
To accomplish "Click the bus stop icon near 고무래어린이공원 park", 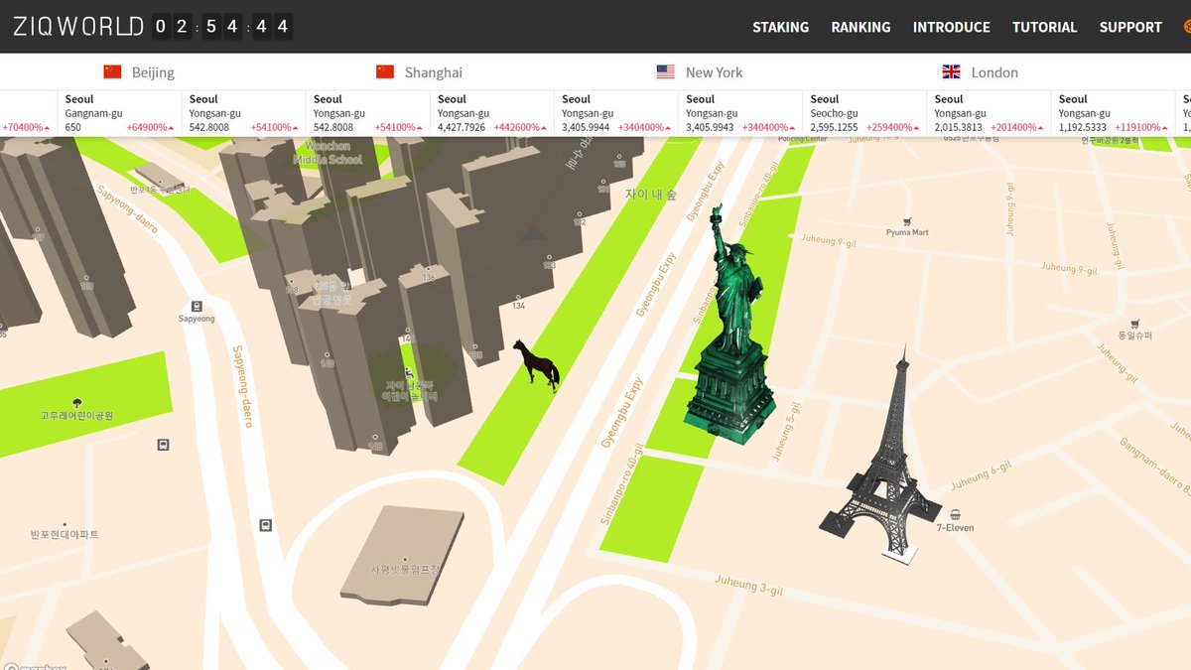I will [163, 445].
